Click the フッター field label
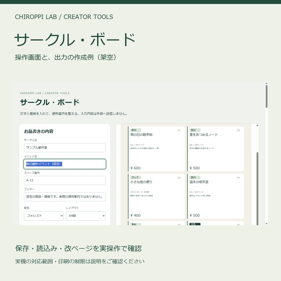The width and height of the screenshot is (281, 281). click(29, 189)
